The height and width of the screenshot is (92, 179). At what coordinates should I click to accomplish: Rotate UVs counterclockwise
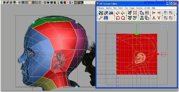(x=118, y=18)
